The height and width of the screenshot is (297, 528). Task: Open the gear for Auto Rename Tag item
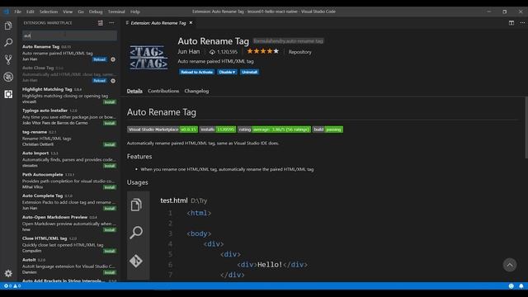click(113, 59)
